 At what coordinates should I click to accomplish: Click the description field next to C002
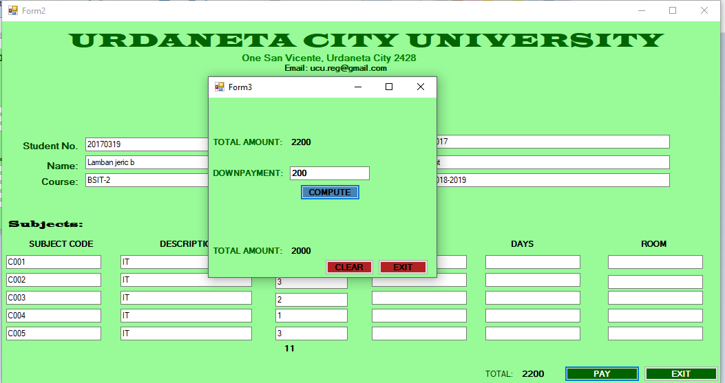click(186, 281)
